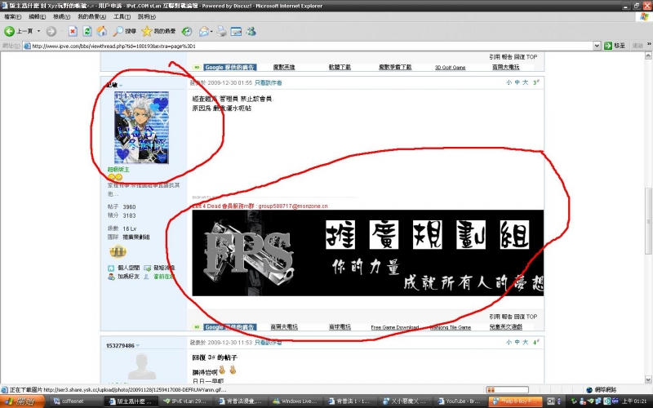
Task: Switch to the Windows Live taskbar window
Action: 295,401
